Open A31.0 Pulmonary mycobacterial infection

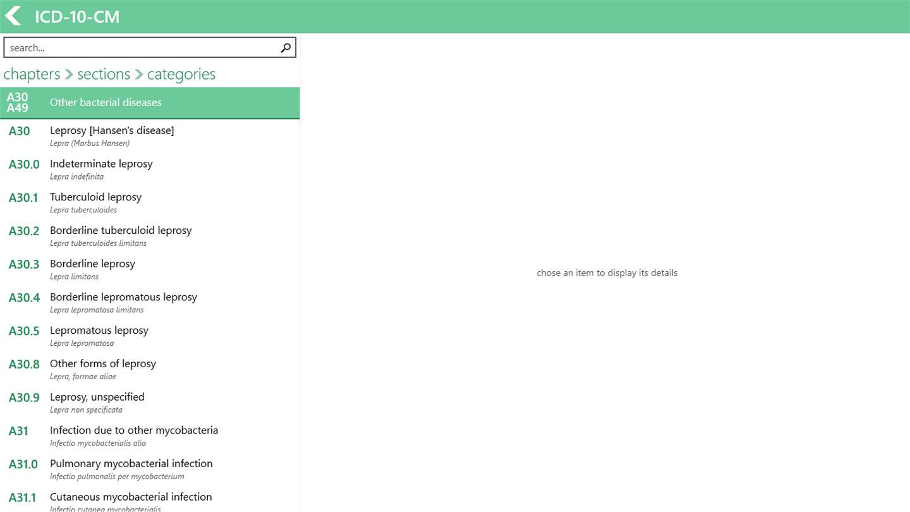(150, 469)
